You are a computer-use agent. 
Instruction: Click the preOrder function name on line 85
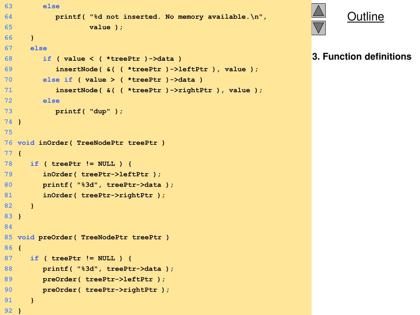tap(55, 237)
